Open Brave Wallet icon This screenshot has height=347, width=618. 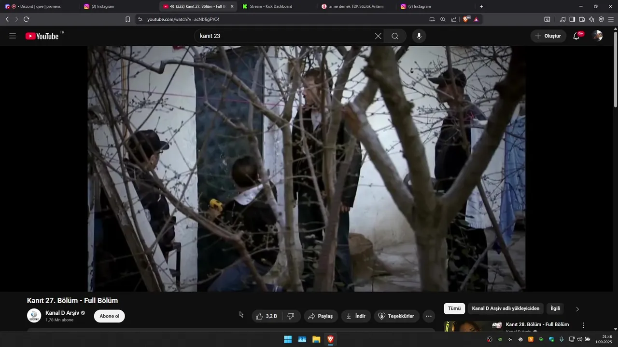(582, 19)
